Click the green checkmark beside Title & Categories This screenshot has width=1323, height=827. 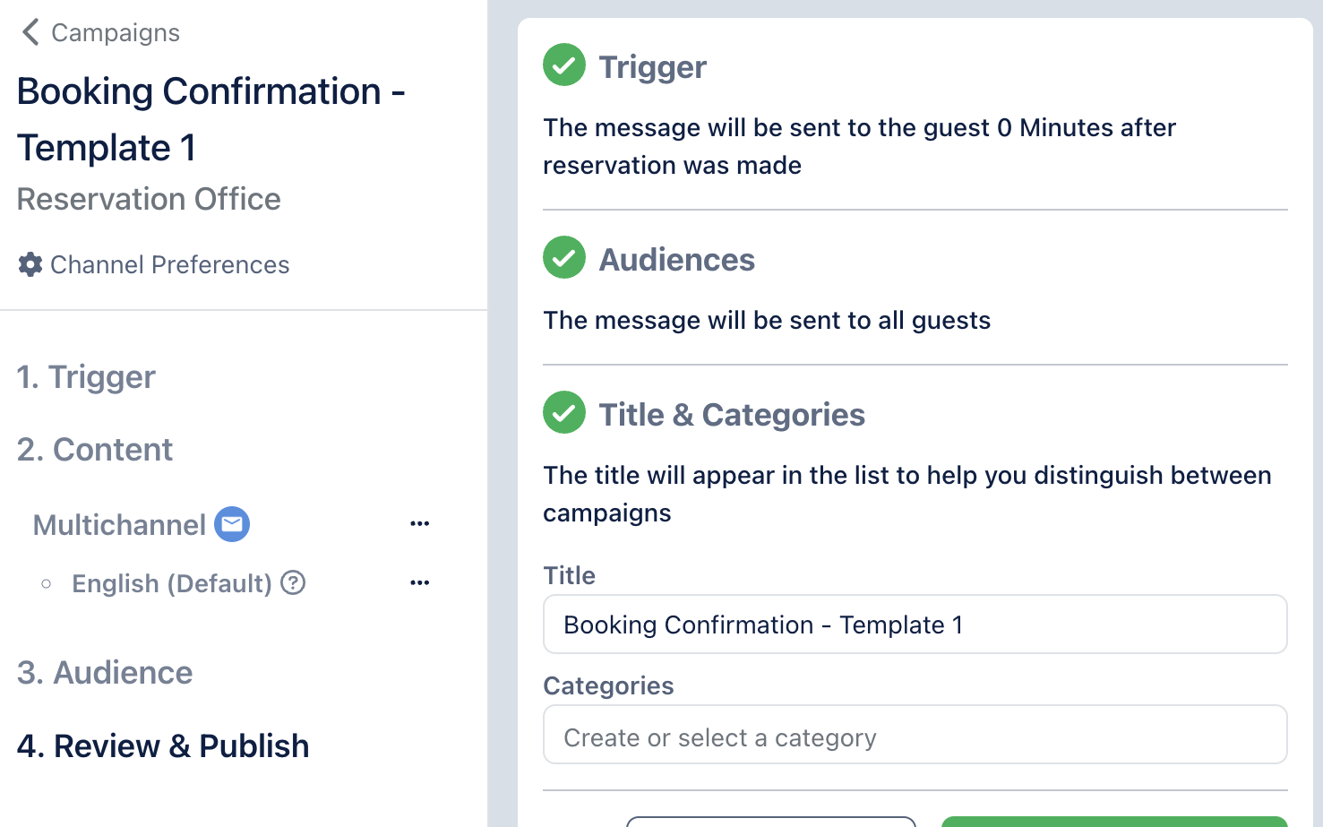tap(564, 413)
